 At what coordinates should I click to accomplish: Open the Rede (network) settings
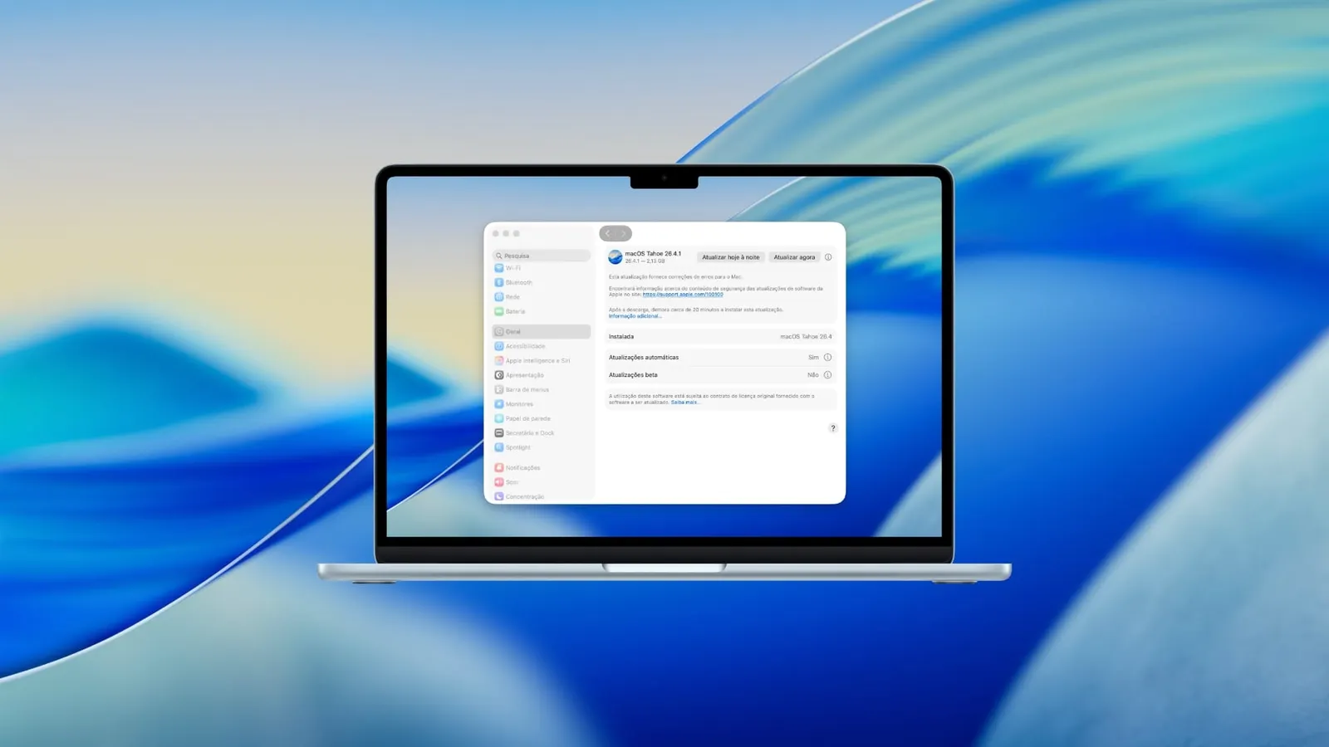[x=513, y=297]
